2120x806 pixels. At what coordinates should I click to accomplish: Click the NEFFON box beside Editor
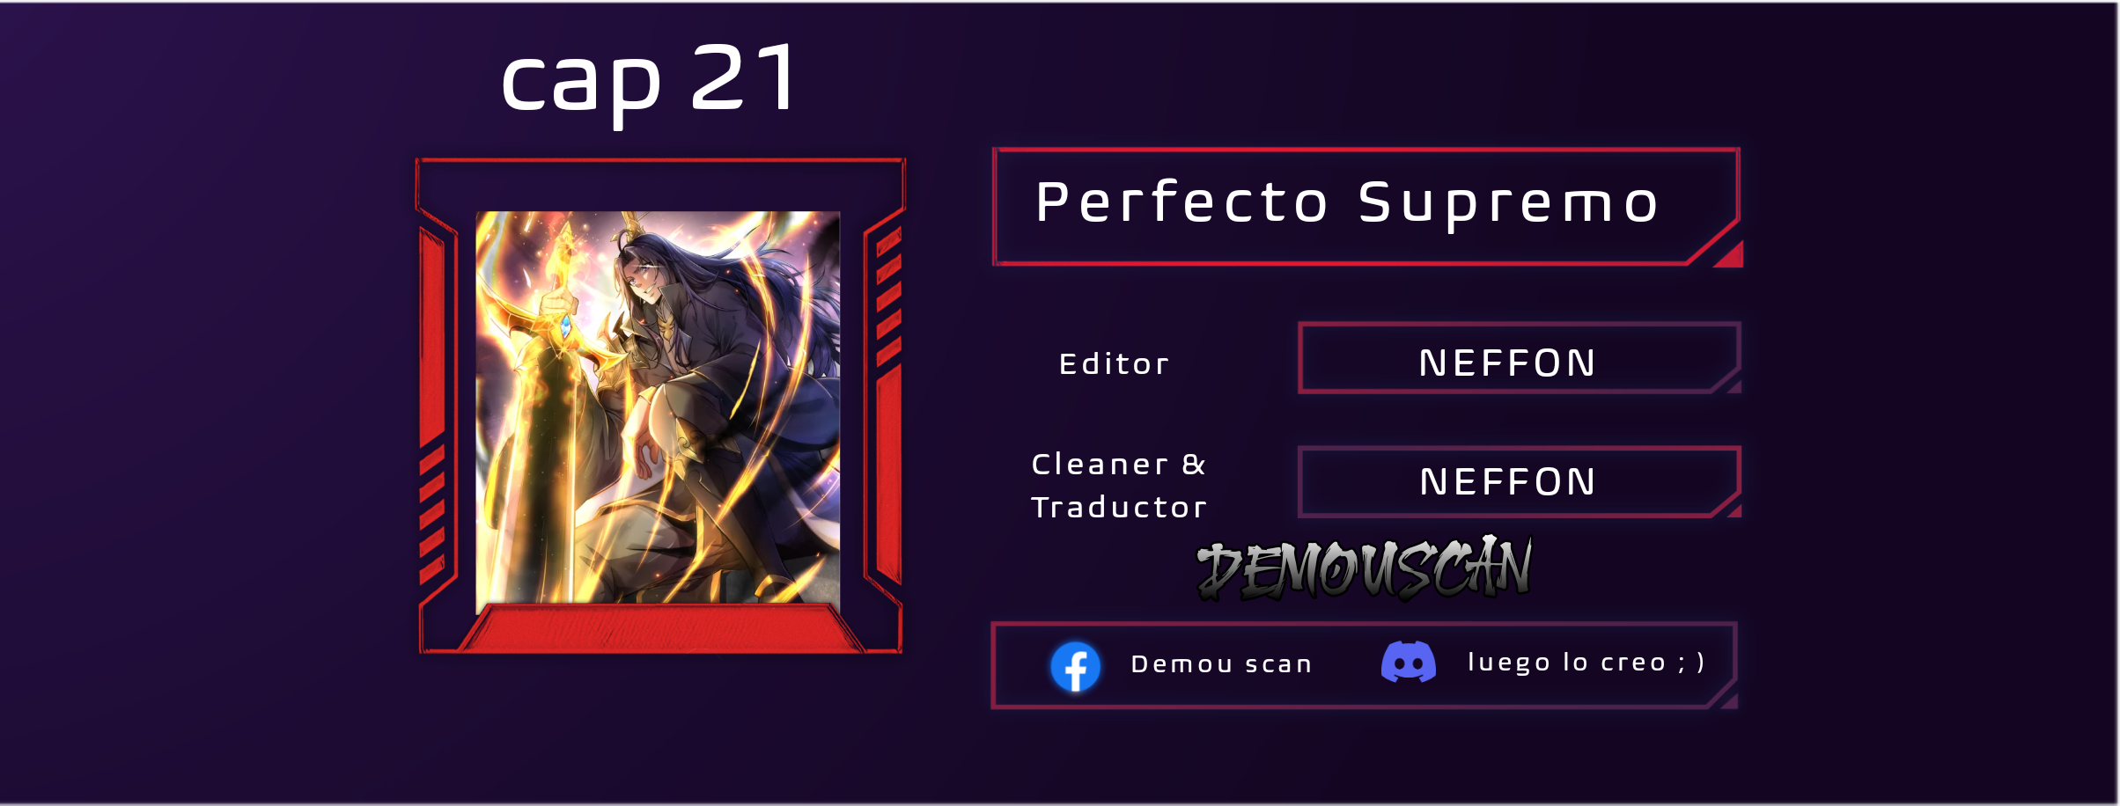(x=1520, y=358)
